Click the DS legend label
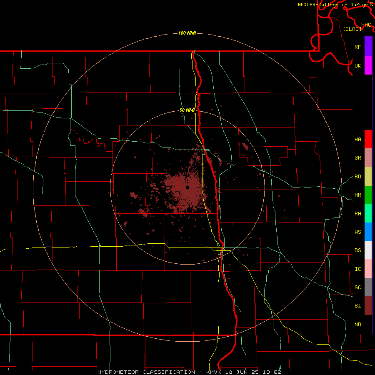The image size is (375, 375). (x=357, y=250)
